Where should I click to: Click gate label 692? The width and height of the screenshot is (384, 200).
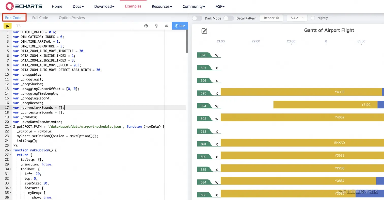[x=203, y=131]
